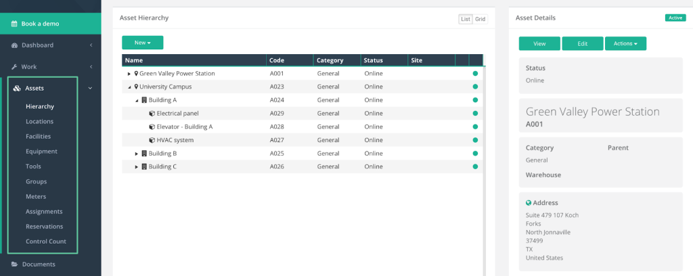
Task: Expand the Green Valley Power Station node
Action: coord(129,74)
